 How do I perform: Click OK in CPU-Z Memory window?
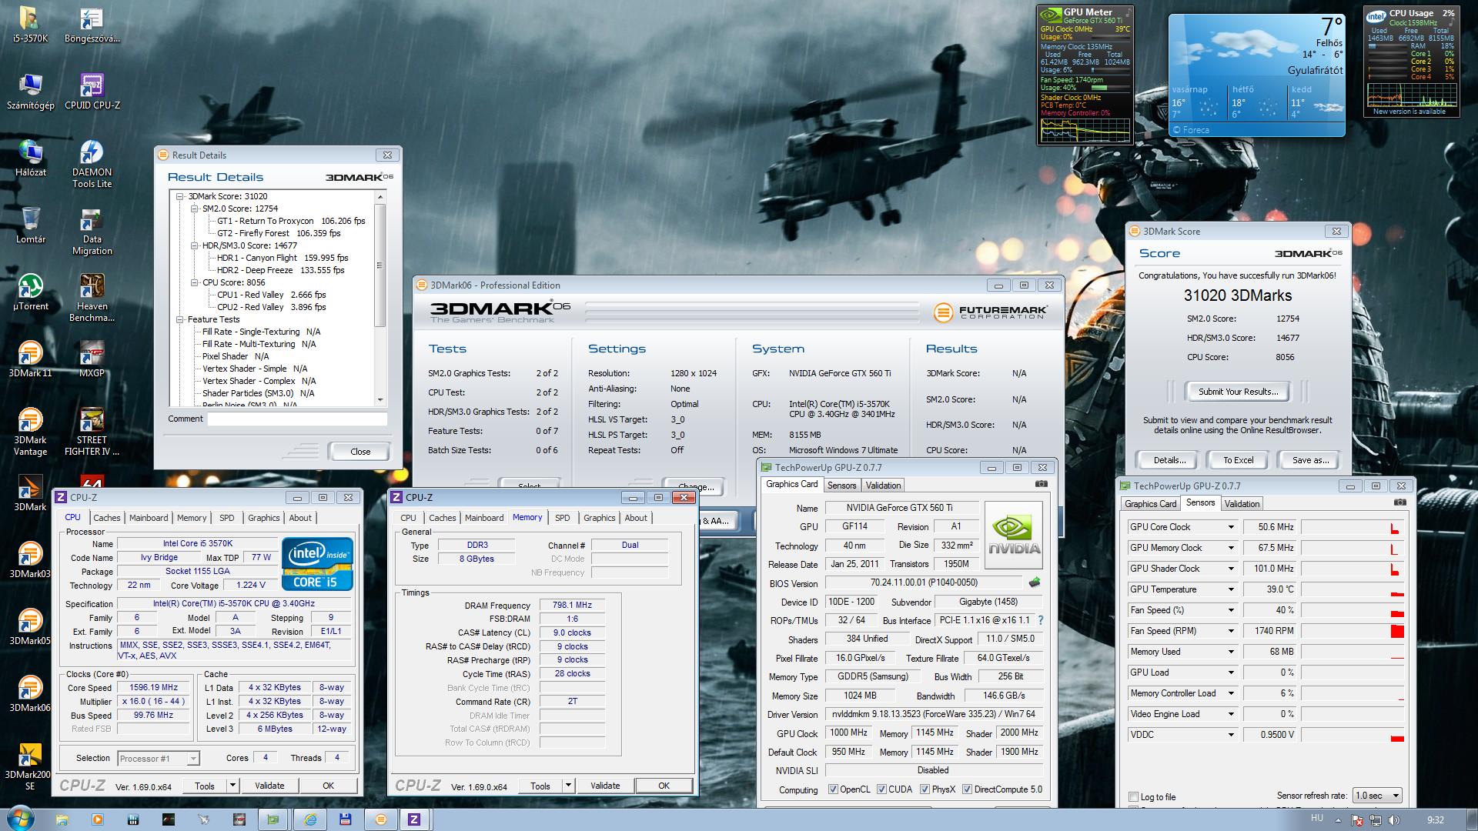pyautogui.click(x=664, y=786)
